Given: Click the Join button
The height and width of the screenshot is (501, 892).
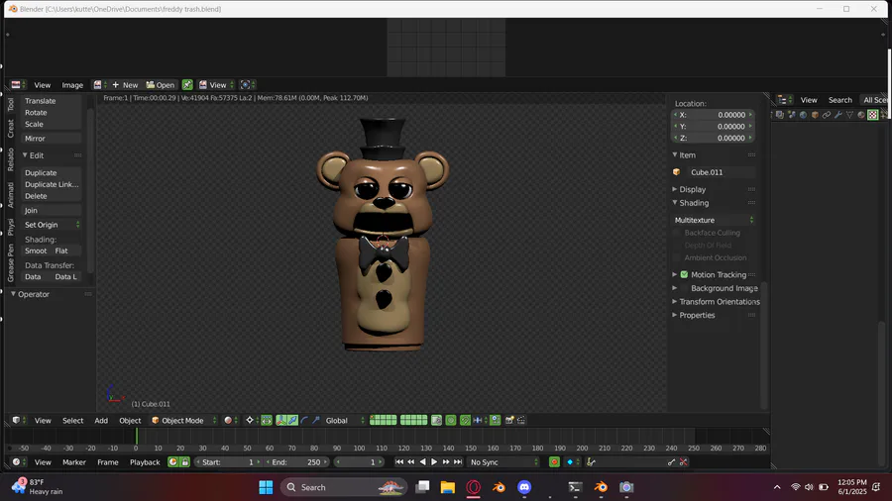Looking at the screenshot, I should tap(52, 210).
